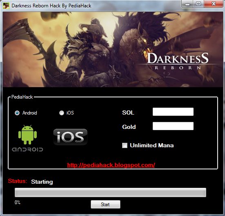This screenshot has height=216, width=225.
Task: Maximize the Darkness Reborn Hack window
Action: (198, 4)
